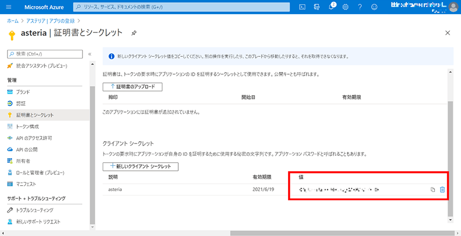Viewport: 461px width, 236px height.
Task: Click the API の公開 cloud icon
Action: point(10,149)
